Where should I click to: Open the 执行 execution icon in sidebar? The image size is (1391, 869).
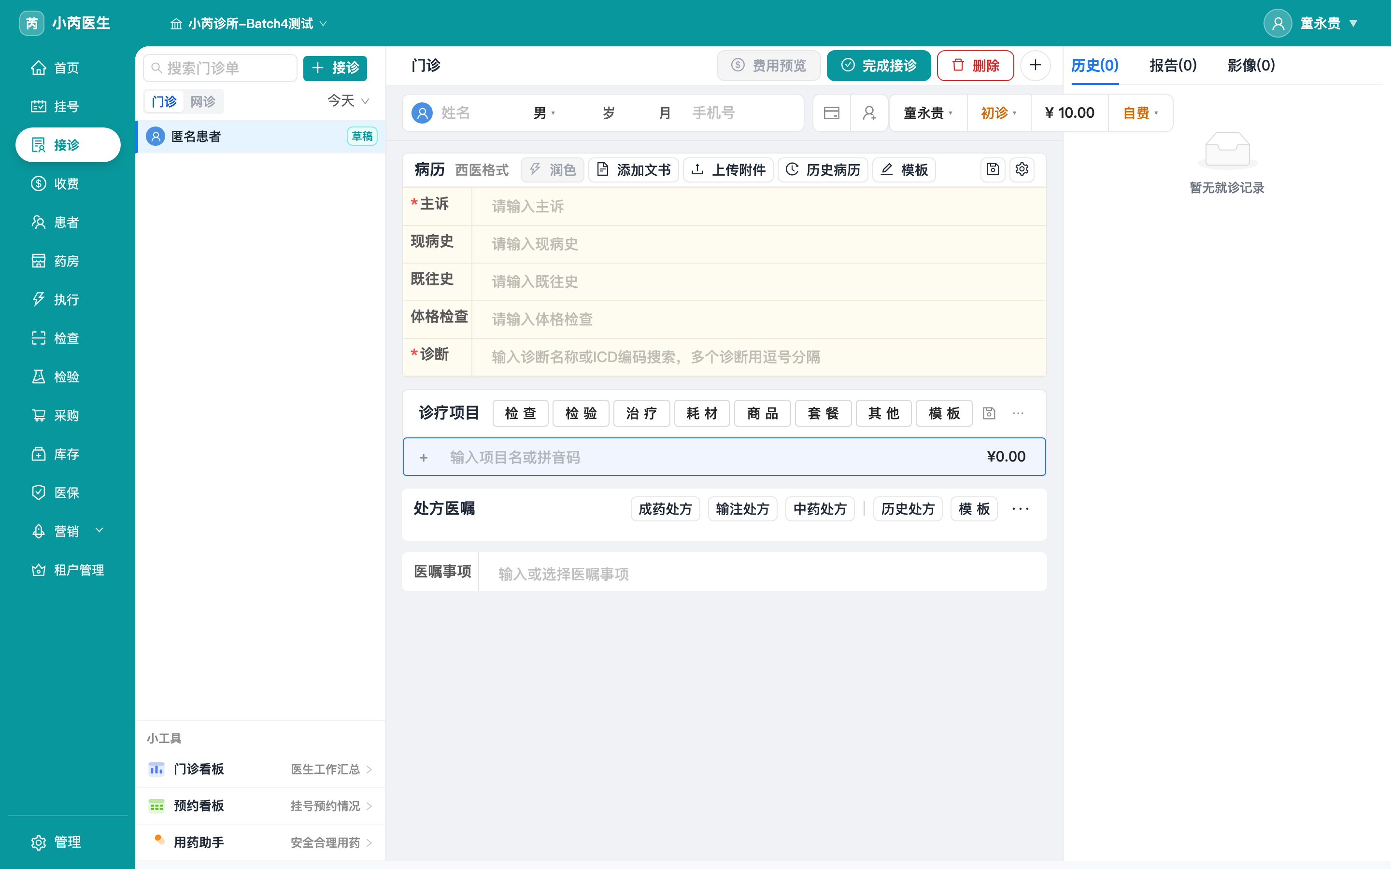[x=39, y=299]
